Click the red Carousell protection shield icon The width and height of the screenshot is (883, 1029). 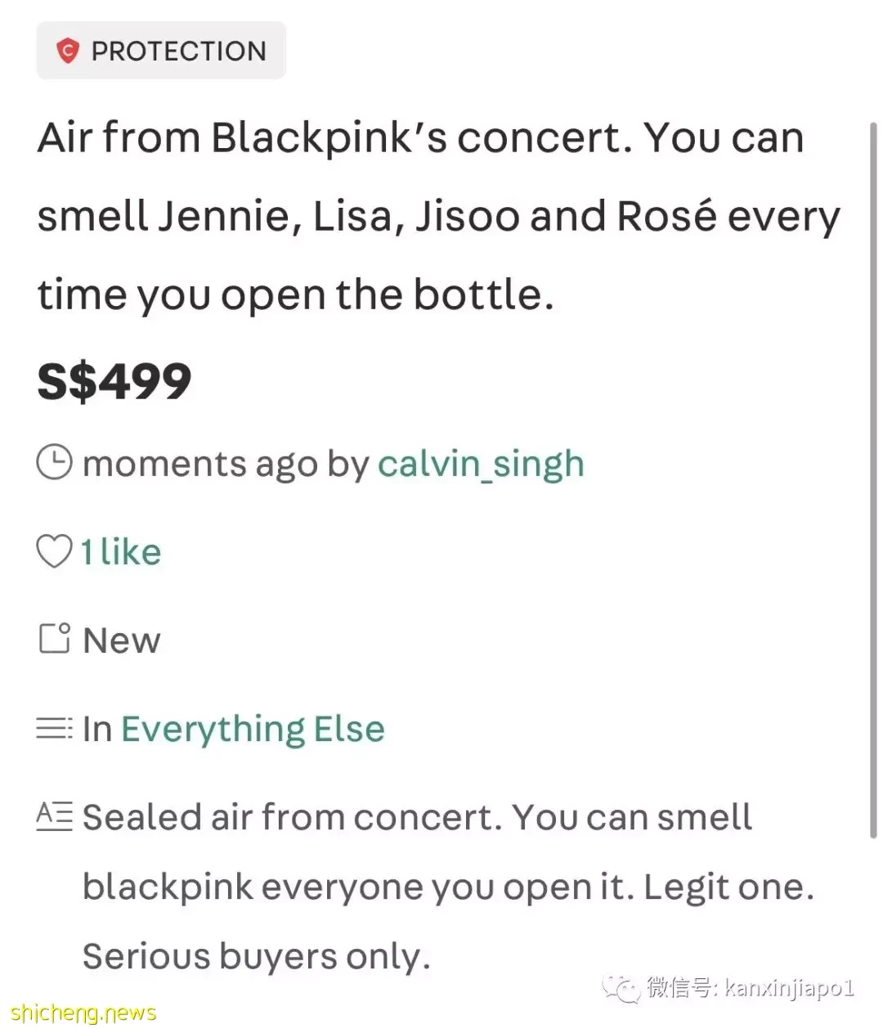tap(67, 51)
